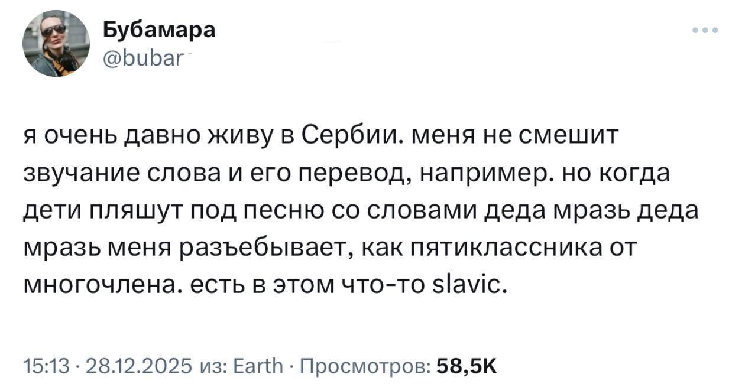Click Бубамара's profile avatar photo
This screenshot has width=745, height=384.
coord(56,44)
